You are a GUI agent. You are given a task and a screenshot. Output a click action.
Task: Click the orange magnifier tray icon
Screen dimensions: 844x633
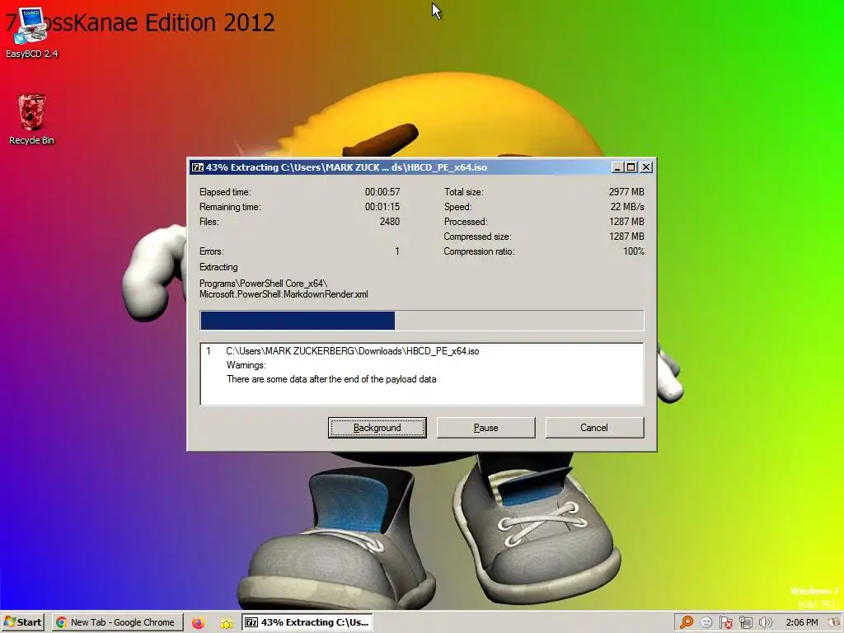687,623
